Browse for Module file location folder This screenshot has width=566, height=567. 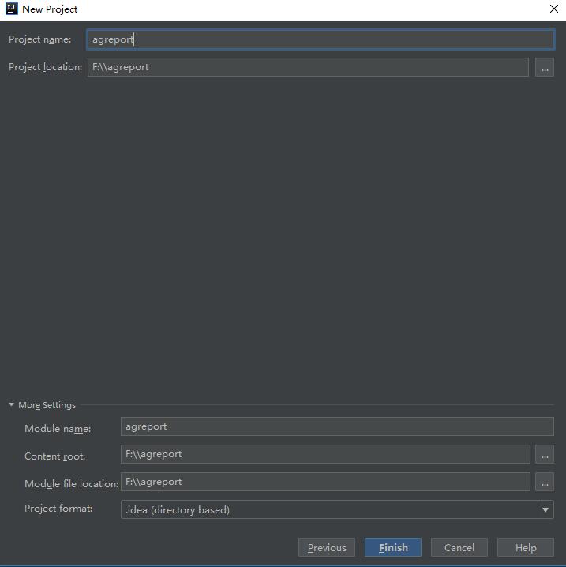(544, 483)
